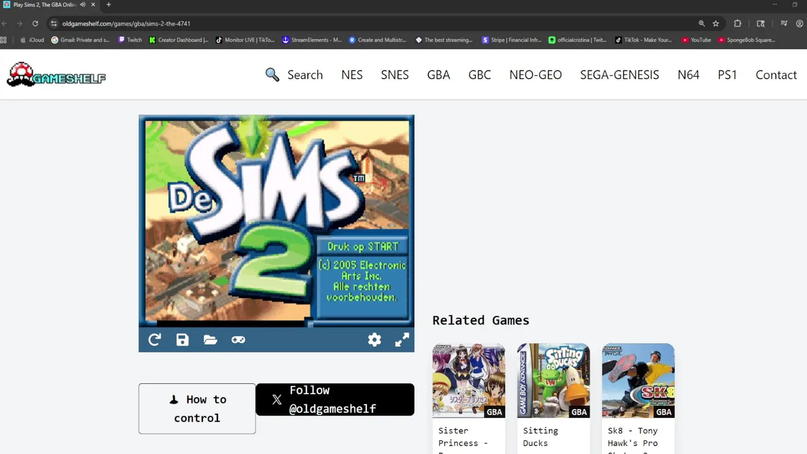Go back in browser history
Image resolution: width=807 pixels, height=454 pixels.
(4, 23)
